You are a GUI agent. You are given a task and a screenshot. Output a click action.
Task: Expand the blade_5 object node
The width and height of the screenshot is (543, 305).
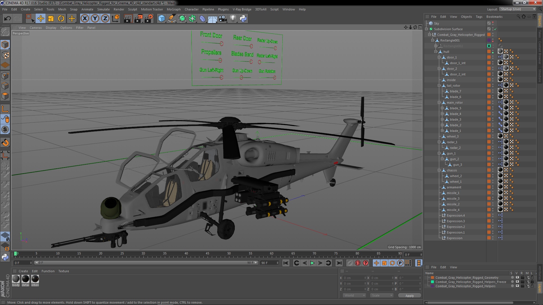point(442,108)
